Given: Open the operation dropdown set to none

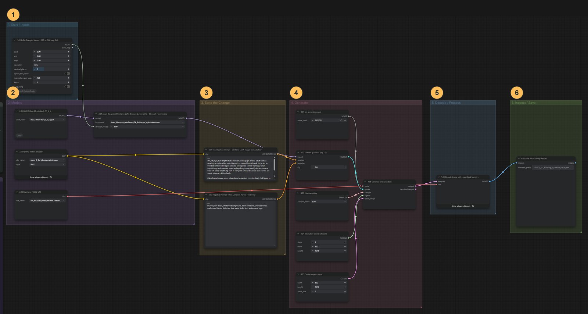Looking at the screenshot, I should 51,65.
